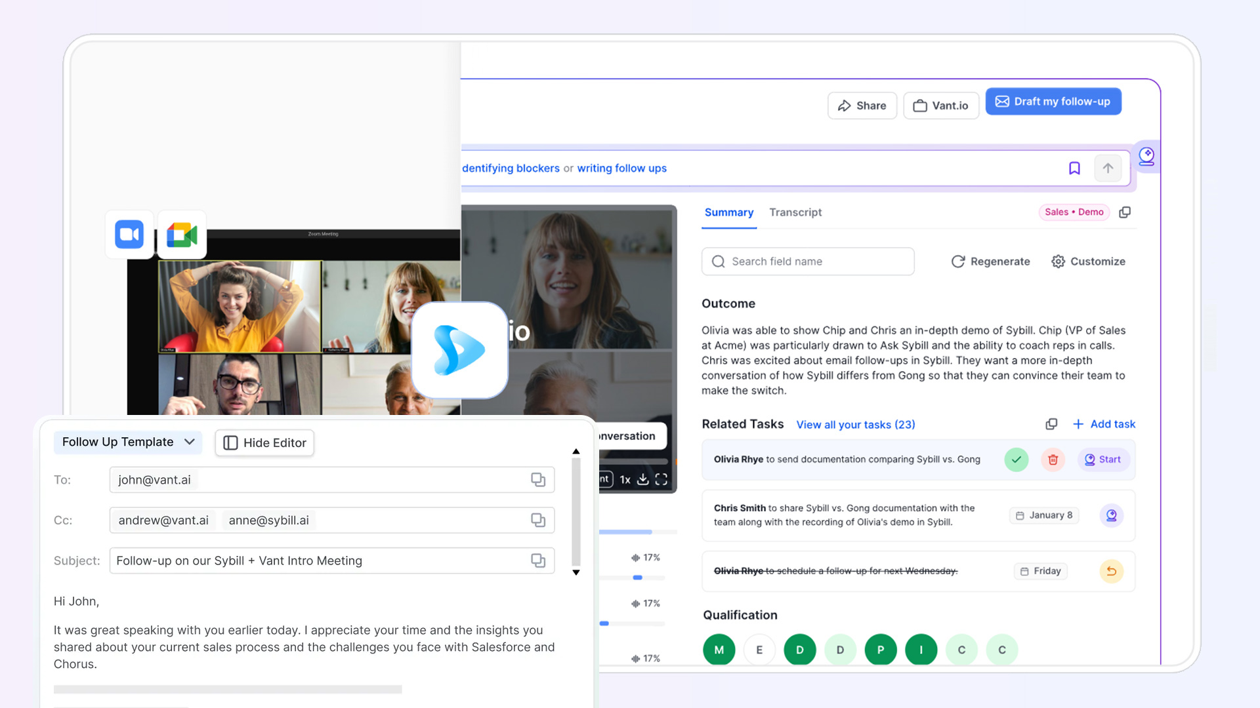
Task: Toggle fullscreen on the video player
Action: [661, 479]
